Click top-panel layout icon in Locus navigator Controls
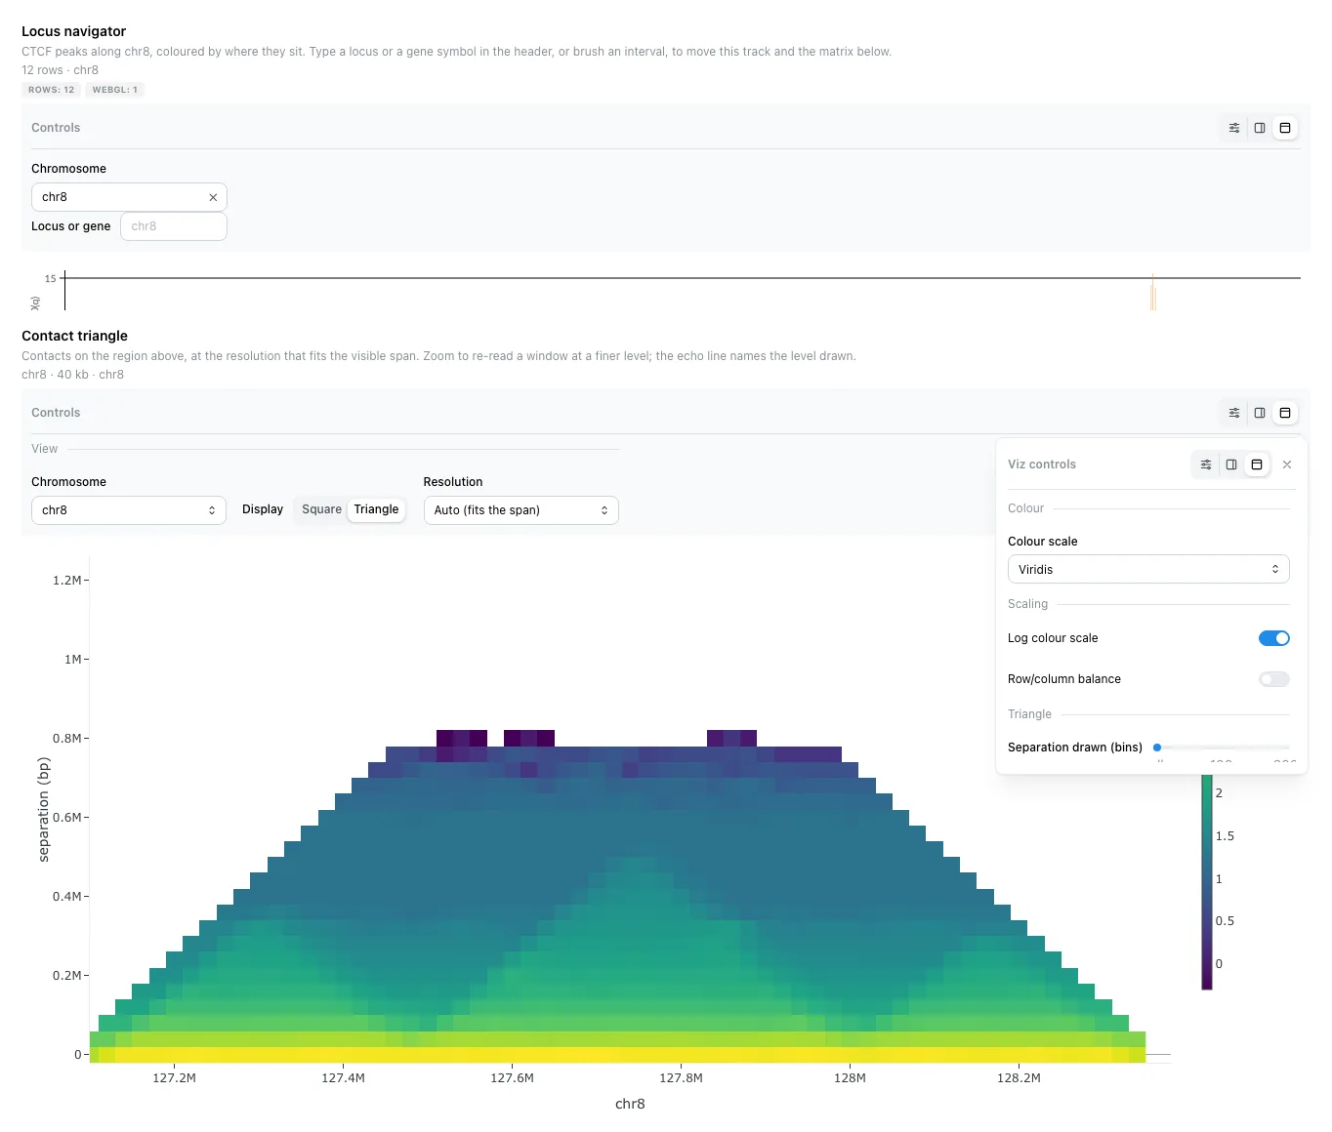This screenshot has height=1132, width=1332. [1285, 128]
